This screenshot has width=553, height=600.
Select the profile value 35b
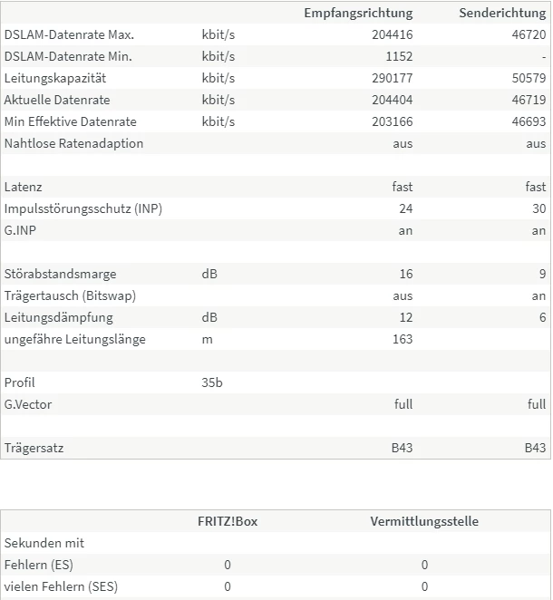pos(212,382)
